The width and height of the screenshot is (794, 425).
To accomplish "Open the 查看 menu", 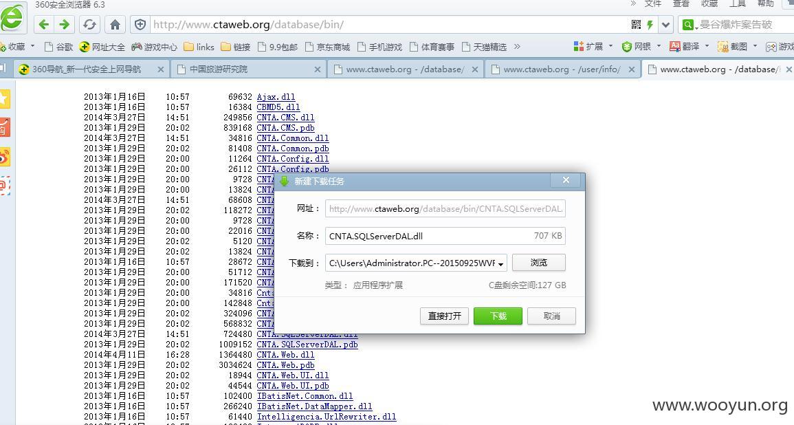I will coord(681,4).
